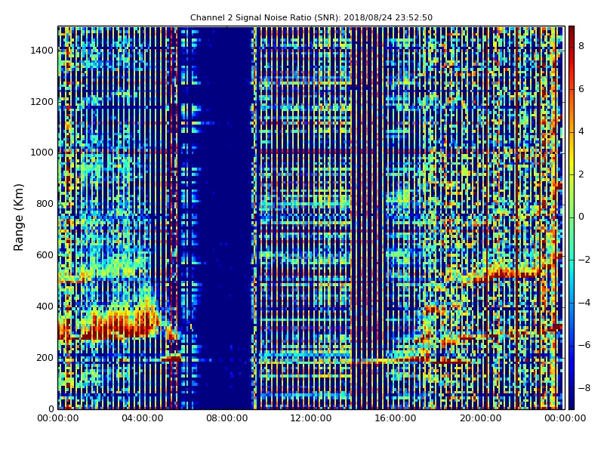
Task: Click the colorbar label 8
Action: tap(581, 46)
